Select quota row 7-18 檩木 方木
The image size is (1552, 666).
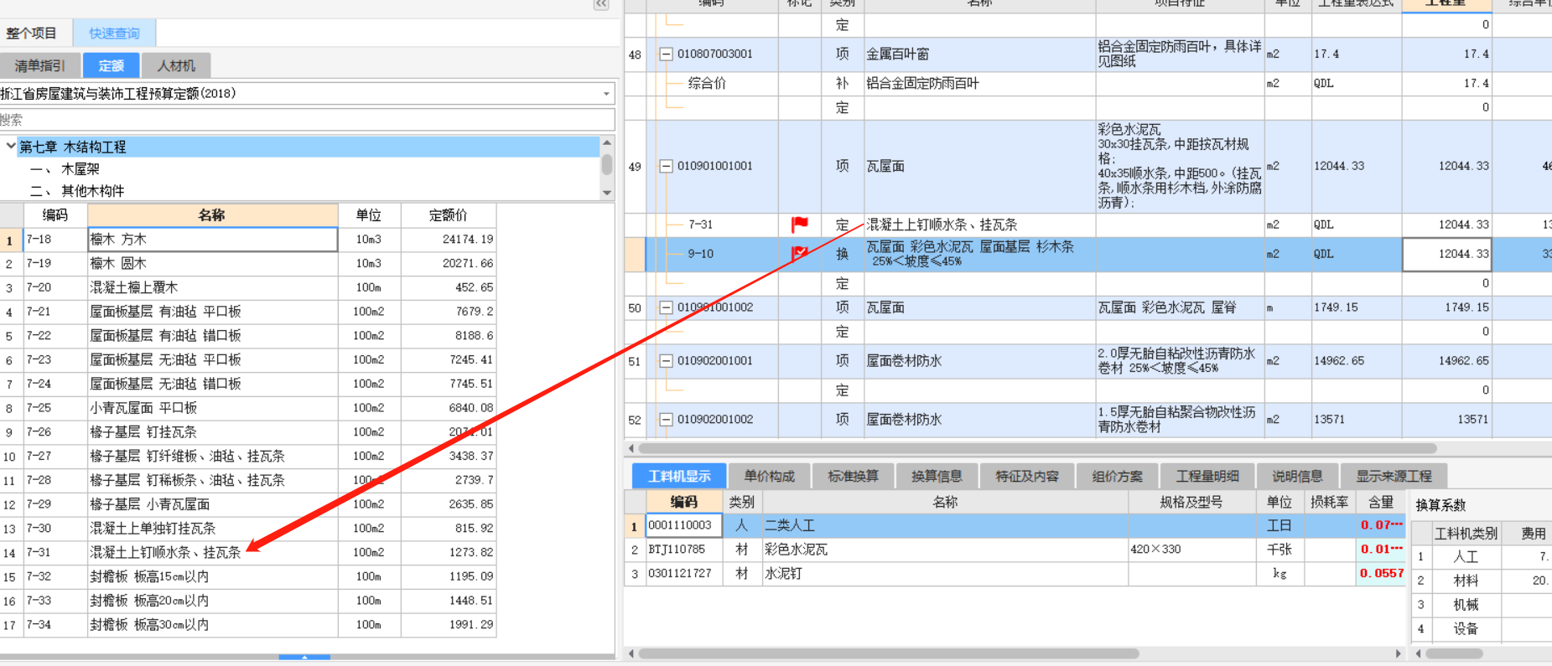point(248,239)
